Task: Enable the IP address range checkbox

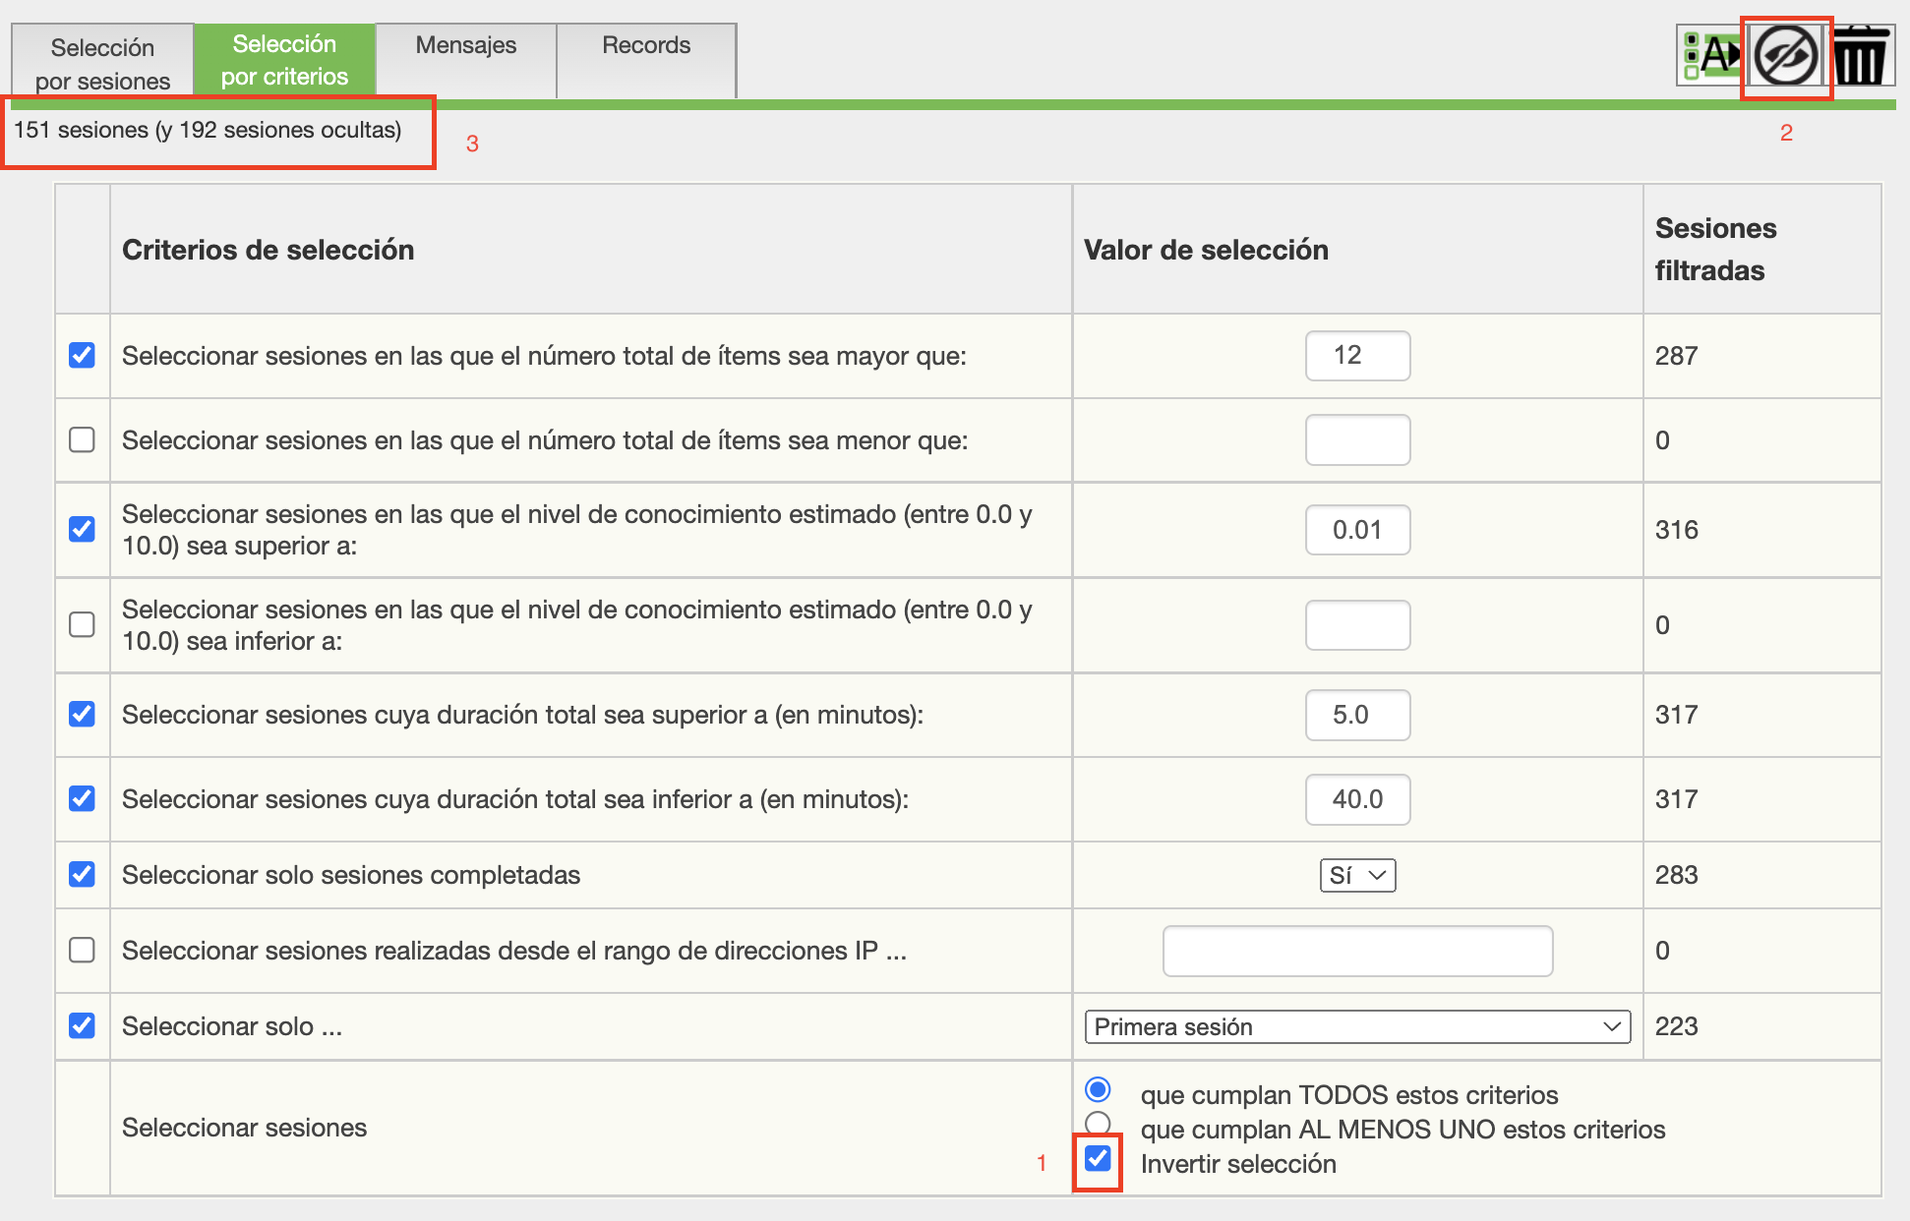Action: click(x=83, y=950)
